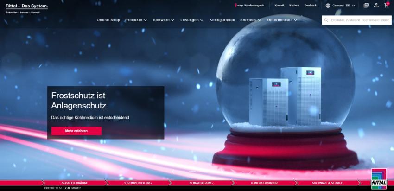This screenshot has width=394, height=191.
Task: Click the Mehr erfahren button
Action: click(76, 131)
